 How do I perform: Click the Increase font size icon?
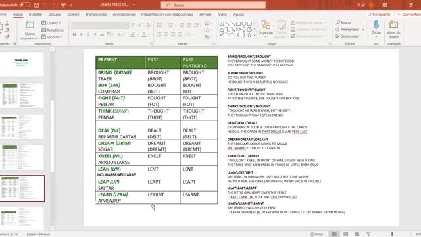click(x=133, y=25)
